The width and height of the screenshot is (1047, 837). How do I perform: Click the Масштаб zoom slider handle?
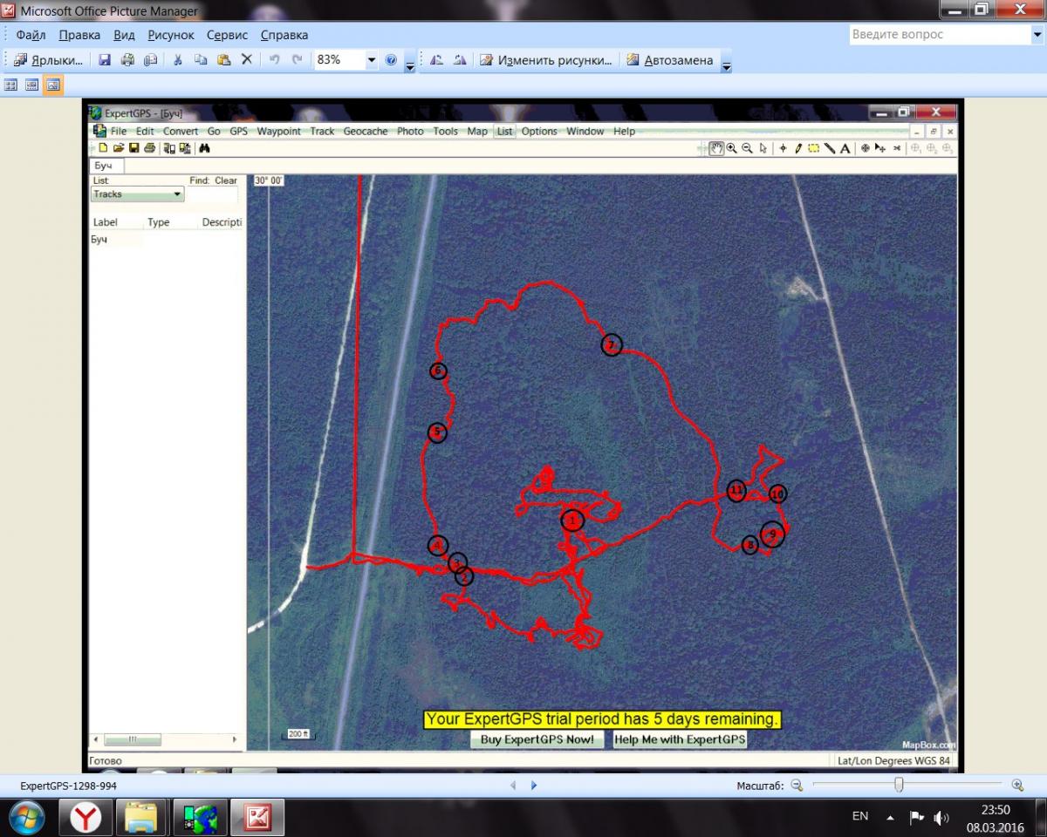click(x=899, y=786)
